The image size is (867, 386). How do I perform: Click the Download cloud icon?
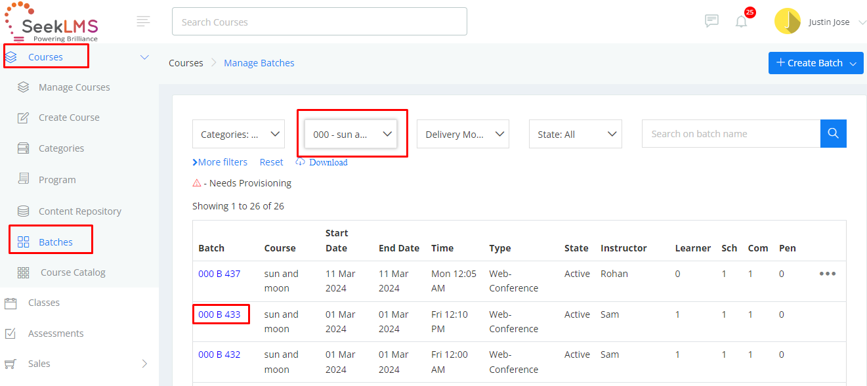[300, 162]
